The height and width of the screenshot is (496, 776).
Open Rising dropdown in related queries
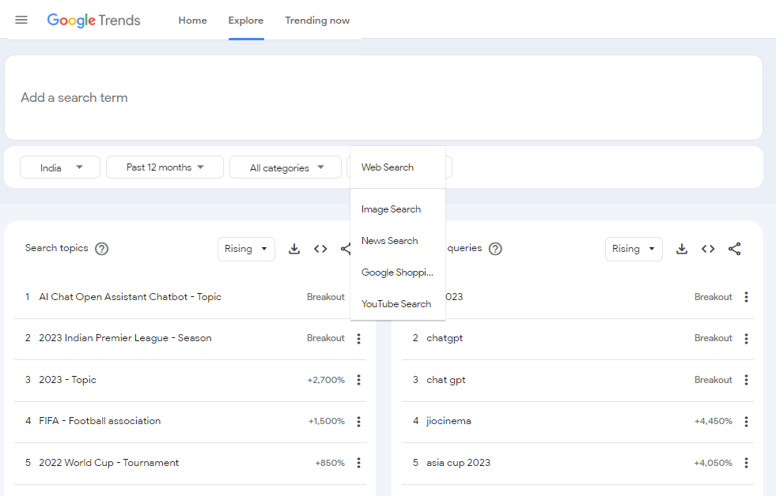[634, 249]
